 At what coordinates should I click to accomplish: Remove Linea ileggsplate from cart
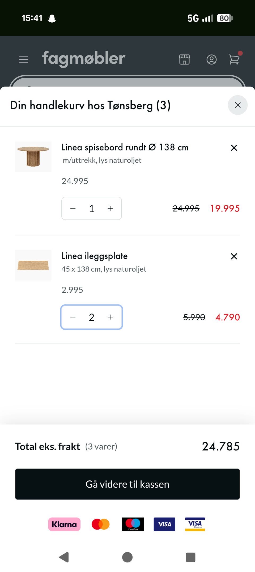tap(234, 256)
